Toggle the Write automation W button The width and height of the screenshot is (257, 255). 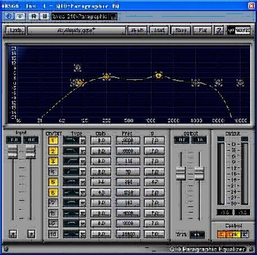pyautogui.click(x=44, y=16)
